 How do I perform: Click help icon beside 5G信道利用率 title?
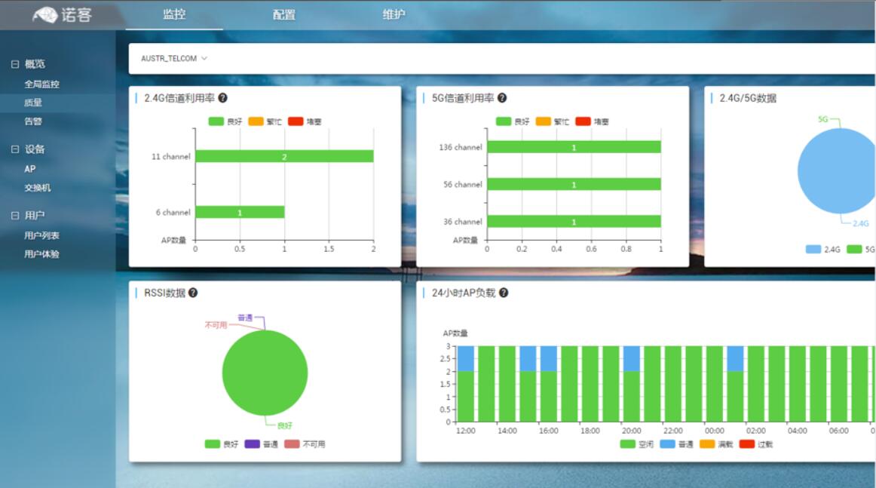pos(502,98)
